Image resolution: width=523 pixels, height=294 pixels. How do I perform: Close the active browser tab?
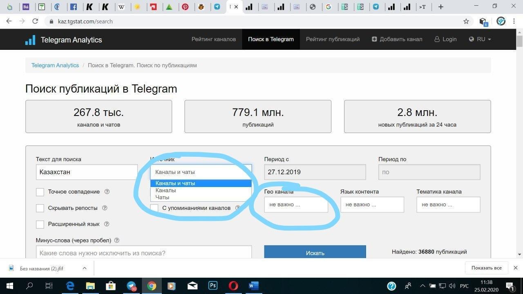pos(236,7)
